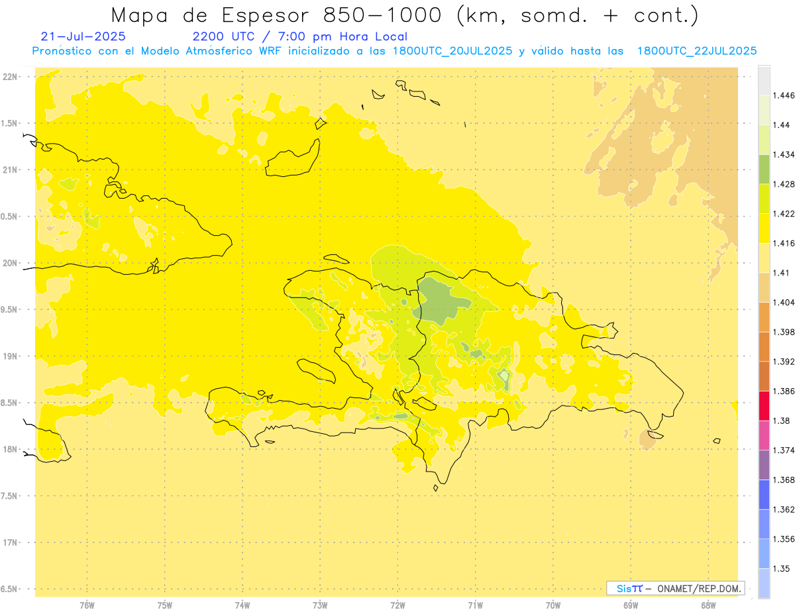Click the '19N' latitude label
Image resolution: width=795 pixels, height=614 pixels.
(x=11, y=356)
